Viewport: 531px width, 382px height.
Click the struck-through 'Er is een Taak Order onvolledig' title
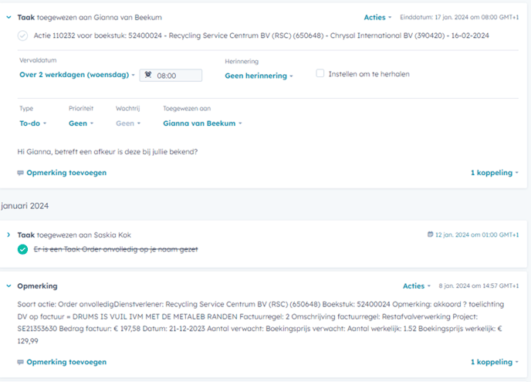[x=116, y=249]
